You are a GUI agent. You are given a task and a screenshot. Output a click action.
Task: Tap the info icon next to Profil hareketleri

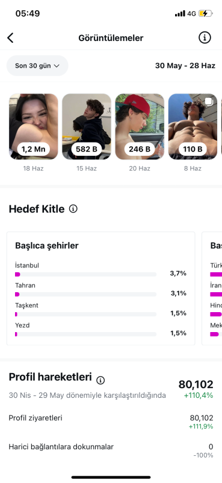100,380
